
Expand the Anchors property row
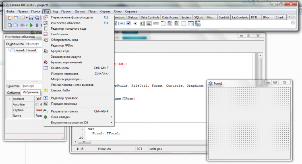[10, 99]
